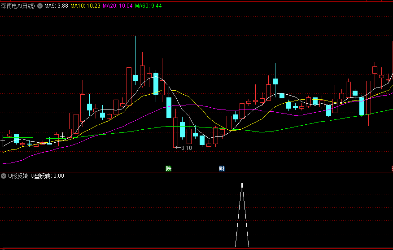Click the red marker at right edge
Screen dimensions: 393x250
pos(392,169)
